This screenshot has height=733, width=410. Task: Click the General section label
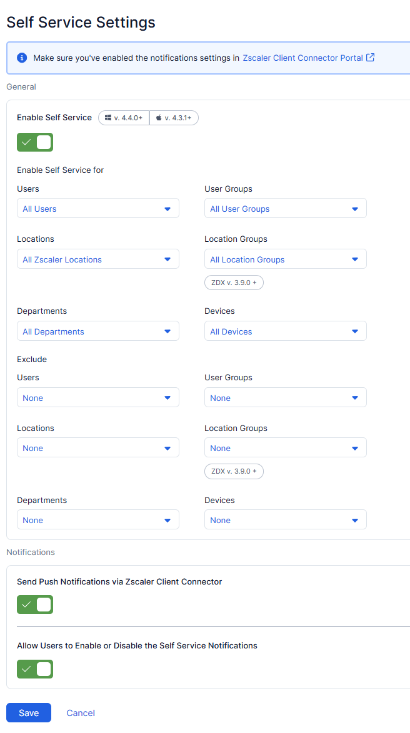pos(21,86)
